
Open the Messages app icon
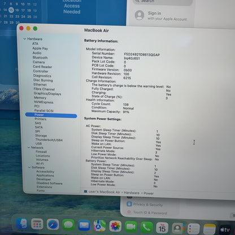(x=68, y=225)
